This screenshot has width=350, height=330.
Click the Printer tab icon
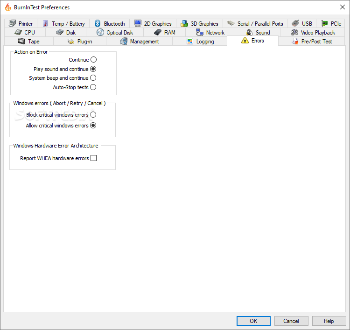(12, 23)
